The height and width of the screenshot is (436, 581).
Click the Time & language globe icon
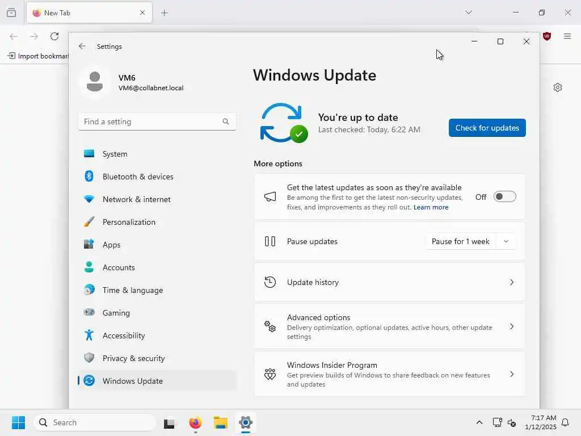coord(89,290)
